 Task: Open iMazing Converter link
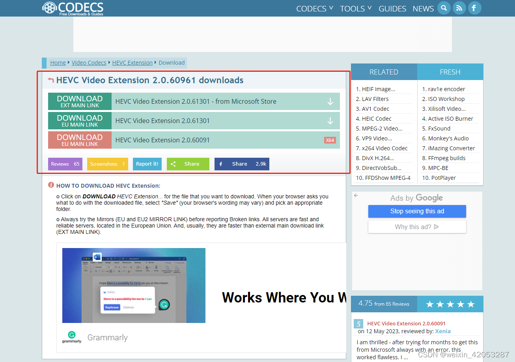(452, 148)
